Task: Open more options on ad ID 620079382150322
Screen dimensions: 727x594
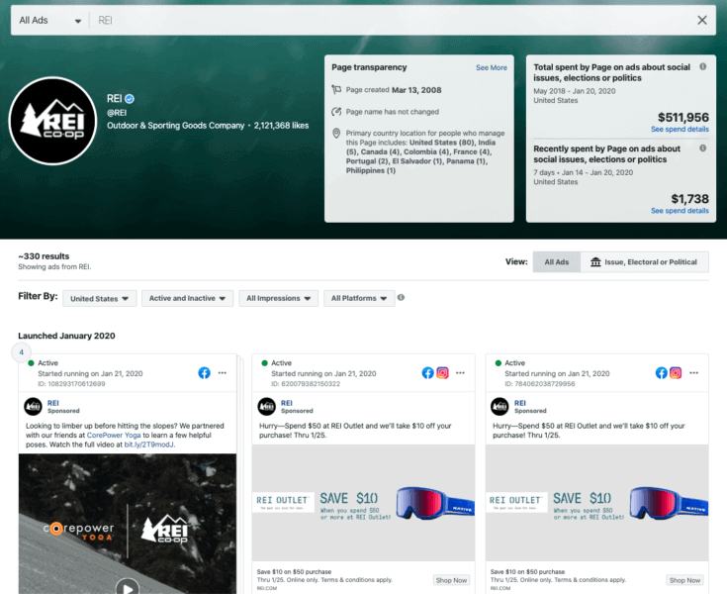Action: tap(460, 372)
